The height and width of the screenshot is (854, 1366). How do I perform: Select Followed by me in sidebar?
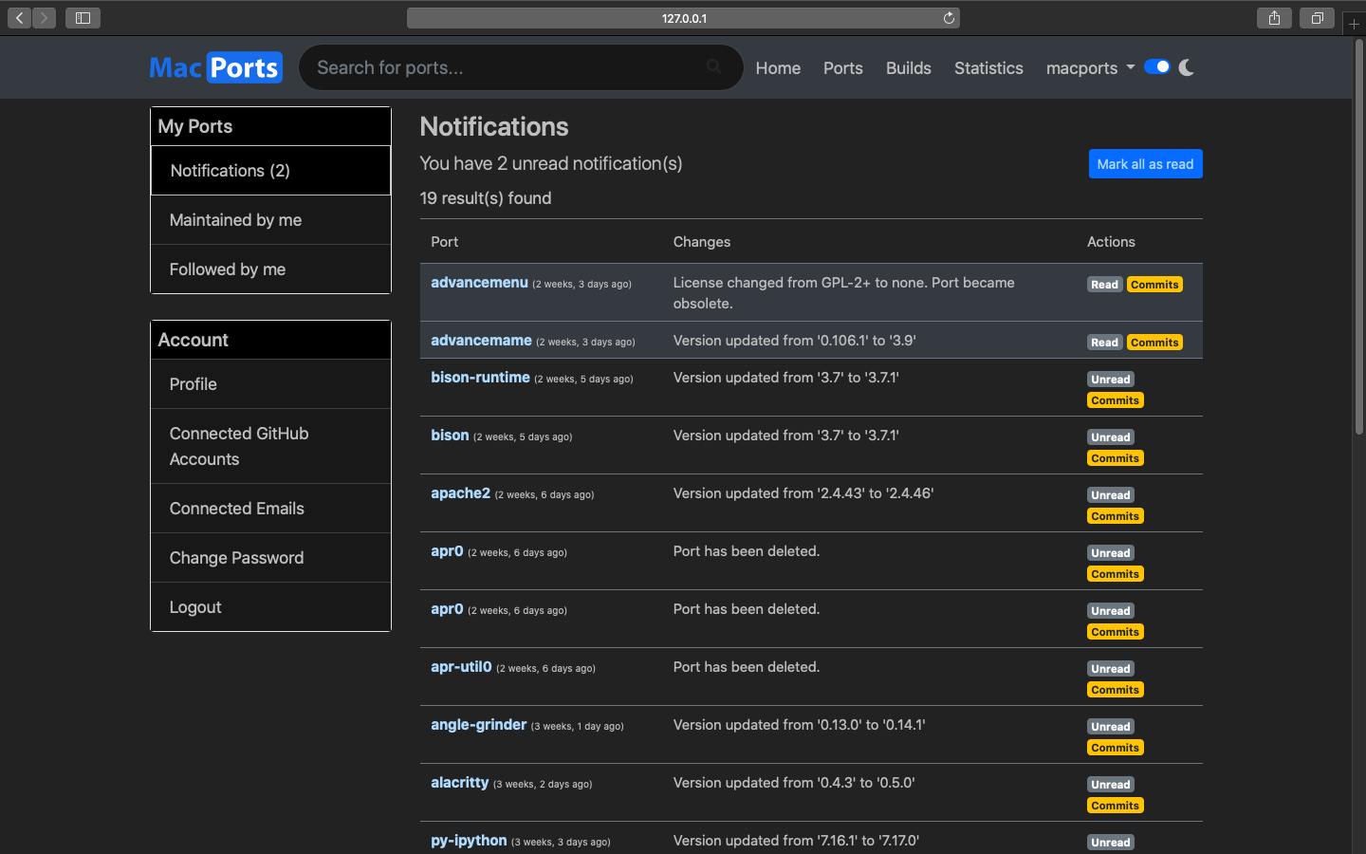click(270, 269)
